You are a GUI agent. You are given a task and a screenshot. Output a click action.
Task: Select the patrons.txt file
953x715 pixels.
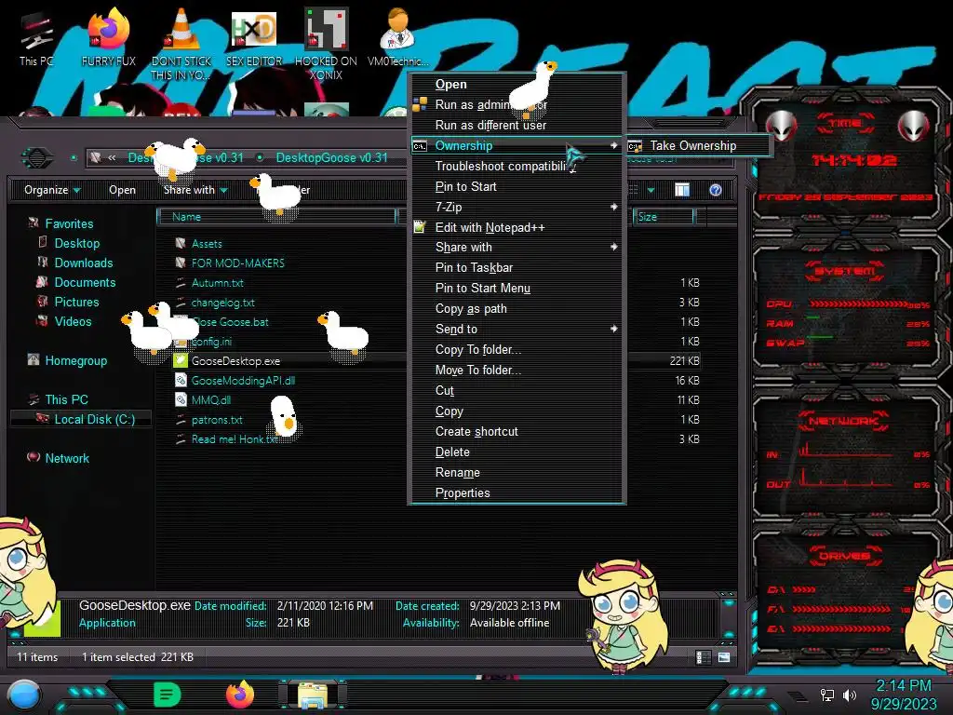216,420
